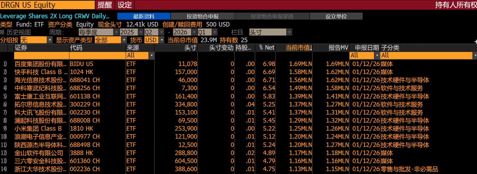This screenshot has height=174, width=477.
Task: Click the % Net column header
Action: tap(267, 48)
